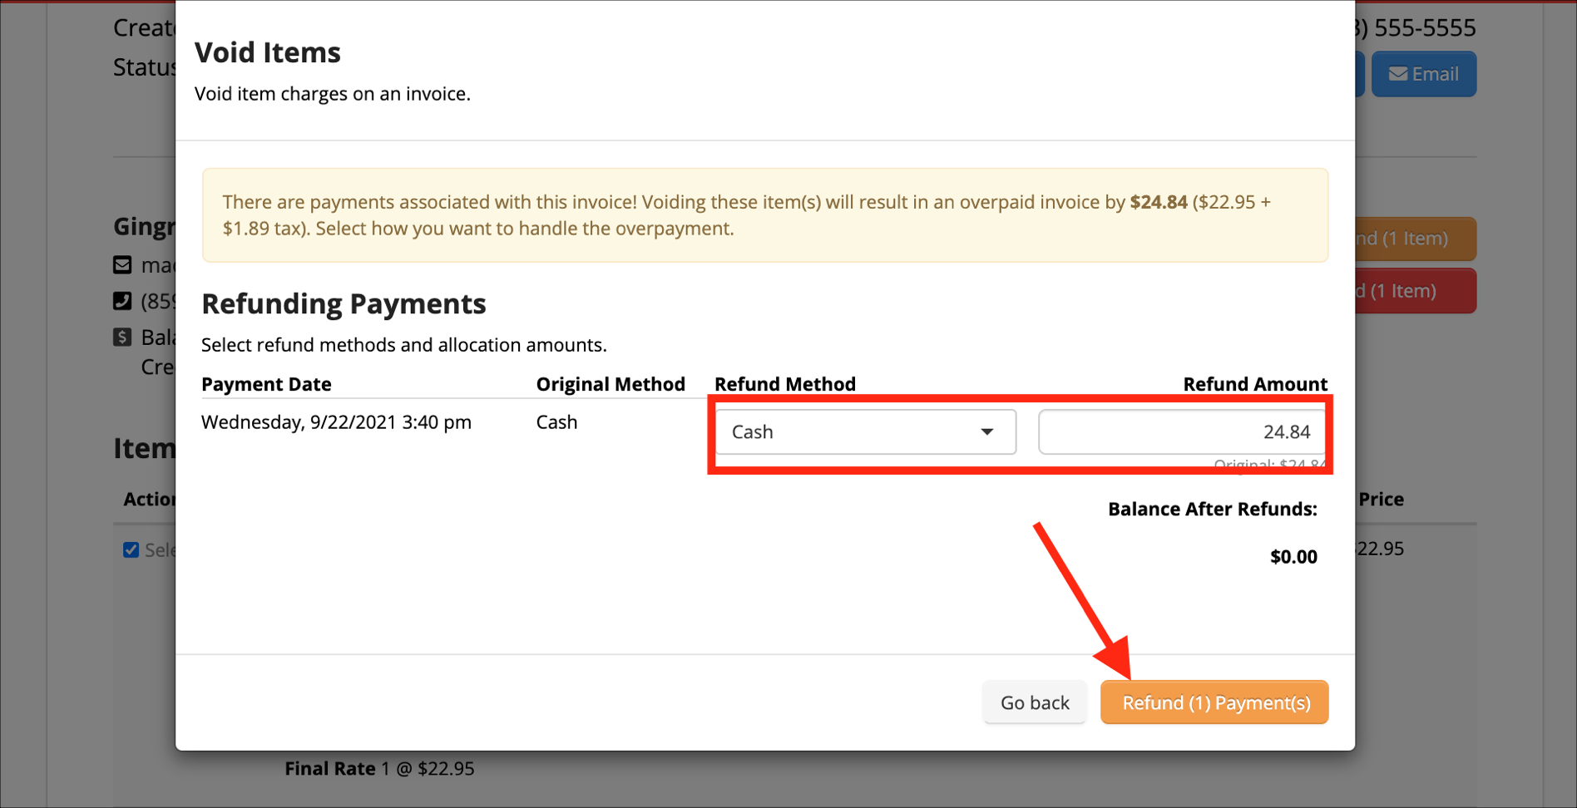Open the Cash refund method dropdown

(x=865, y=432)
